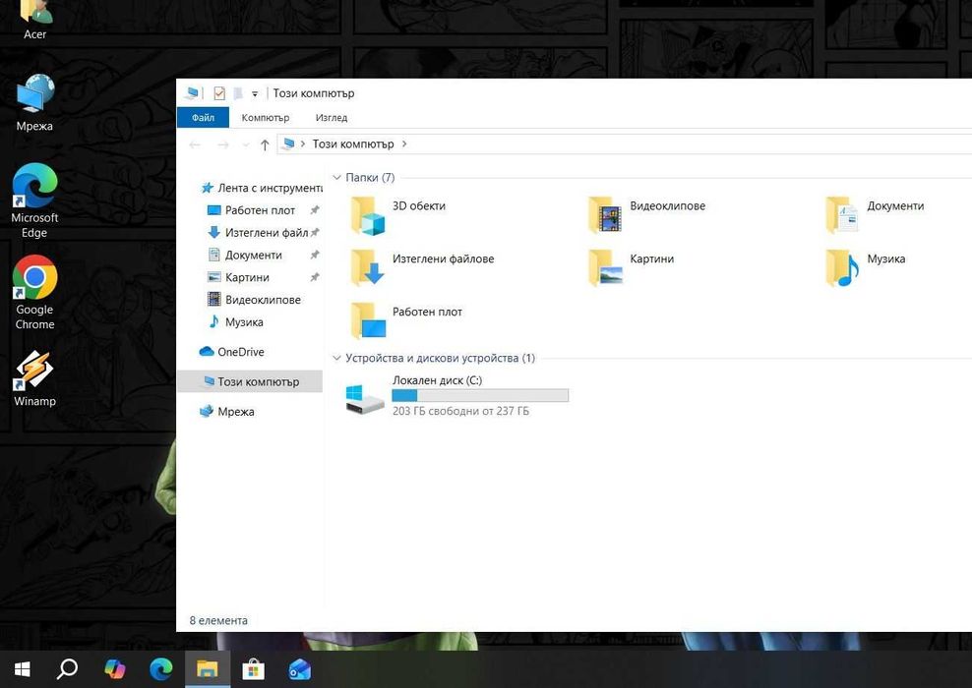This screenshot has width=972, height=688.
Task: Select the Работен плот folder in main pane
Action: point(406,320)
